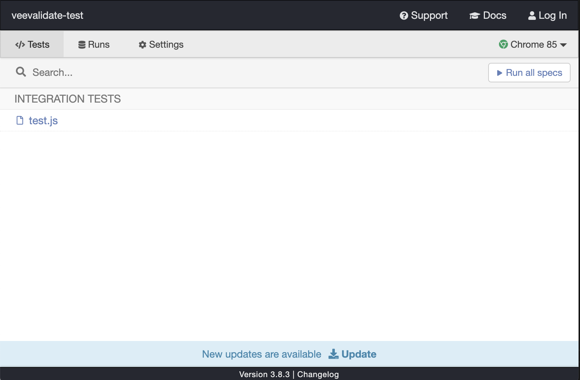Collapse the INTEGRATION TESTS folder heading
The width and height of the screenshot is (580, 380).
[x=68, y=99]
